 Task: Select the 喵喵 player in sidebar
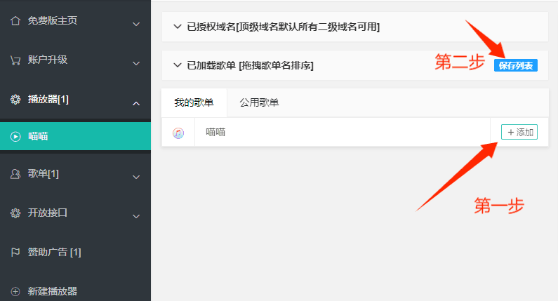click(x=75, y=136)
